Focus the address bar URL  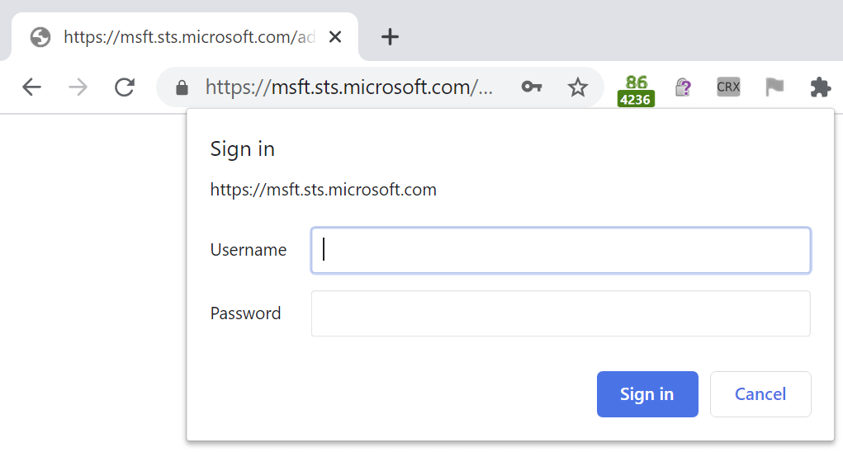[x=347, y=87]
